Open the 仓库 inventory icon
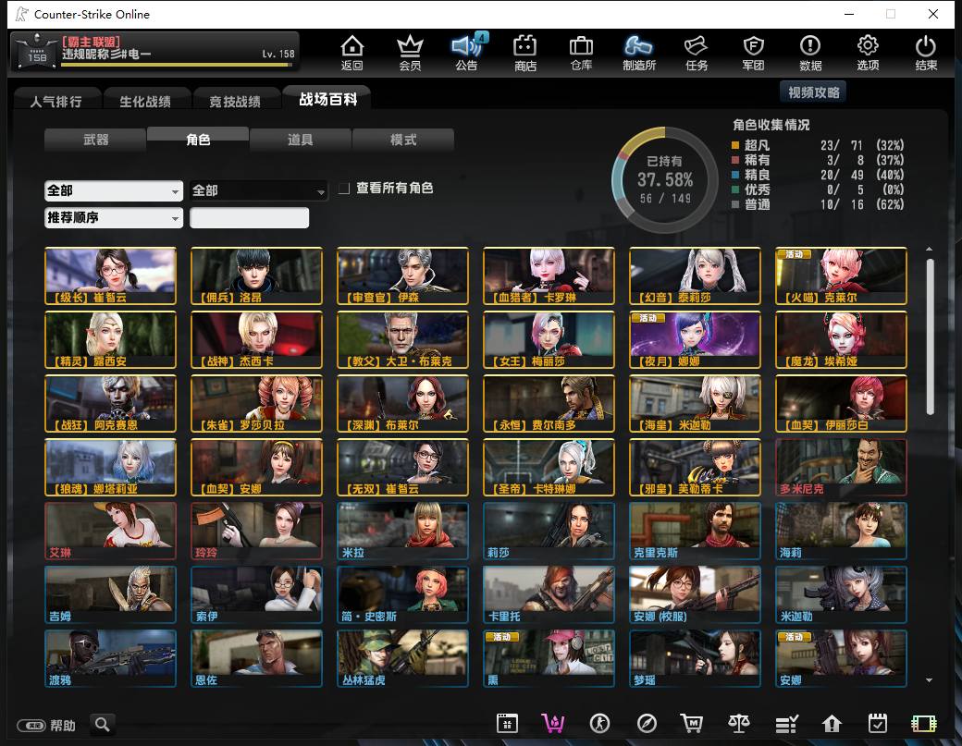962x746 pixels. click(x=581, y=53)
